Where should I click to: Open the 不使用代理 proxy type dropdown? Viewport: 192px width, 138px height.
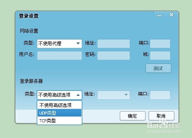pyautogui.click(x=60, y=44)
